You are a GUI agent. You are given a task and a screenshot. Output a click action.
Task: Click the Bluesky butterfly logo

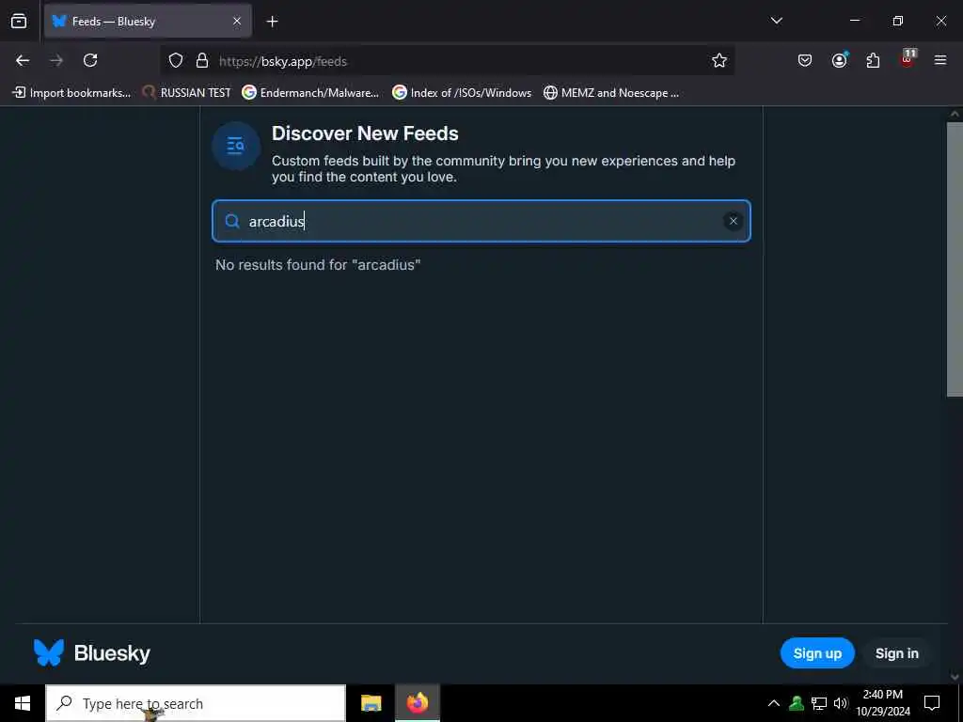point(49,652)
